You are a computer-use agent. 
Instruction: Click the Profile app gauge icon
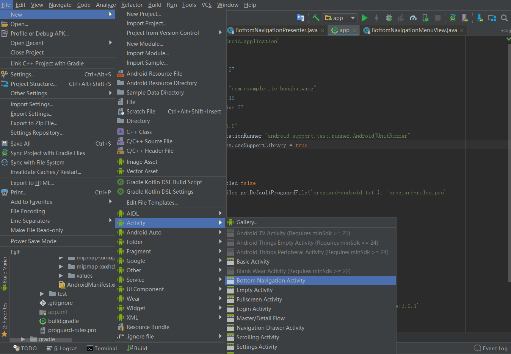(x=413, y=18)
